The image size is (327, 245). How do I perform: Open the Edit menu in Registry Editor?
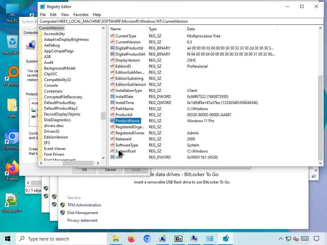tap(53, 15)
